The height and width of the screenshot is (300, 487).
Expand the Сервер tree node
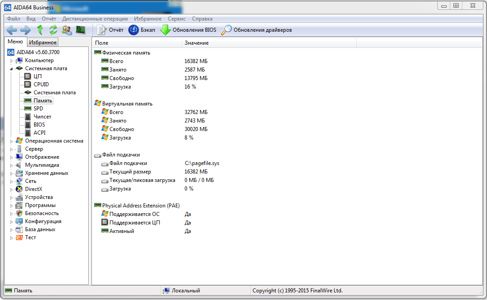point(12,149)
